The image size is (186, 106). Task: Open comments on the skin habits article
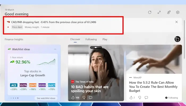point(91,98)
